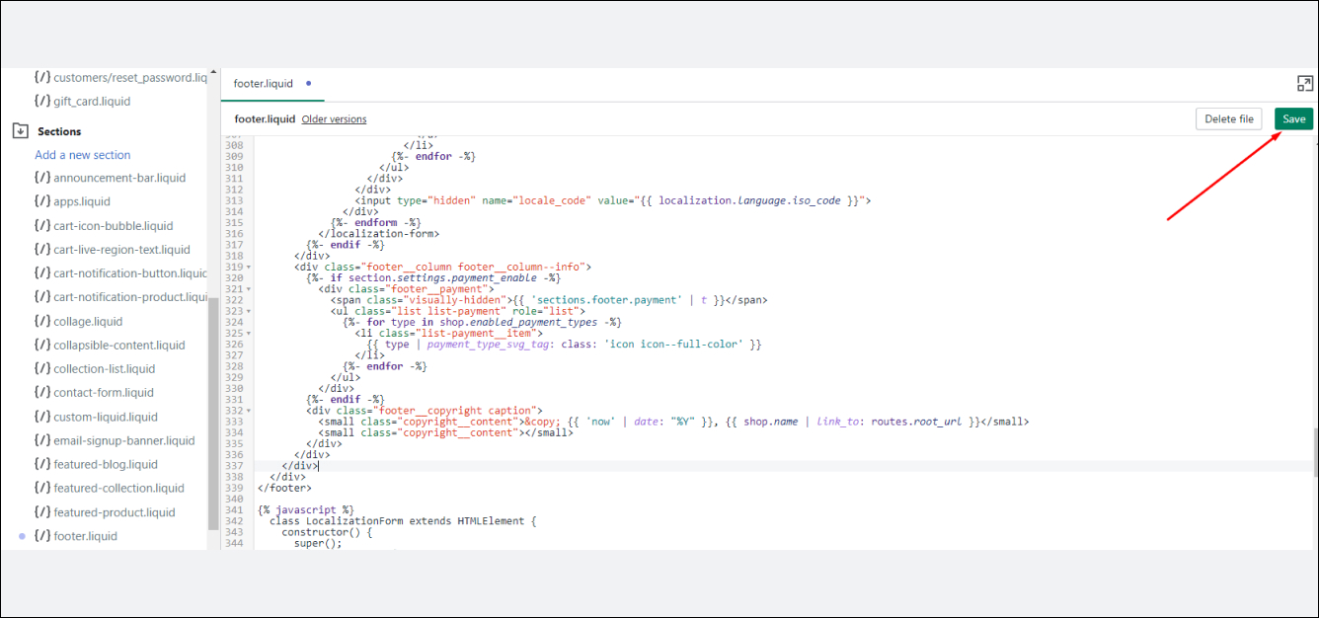Screen dimensions: 1319x618
Task: Click the list-payment__item li line
Action: click(448, 334)
